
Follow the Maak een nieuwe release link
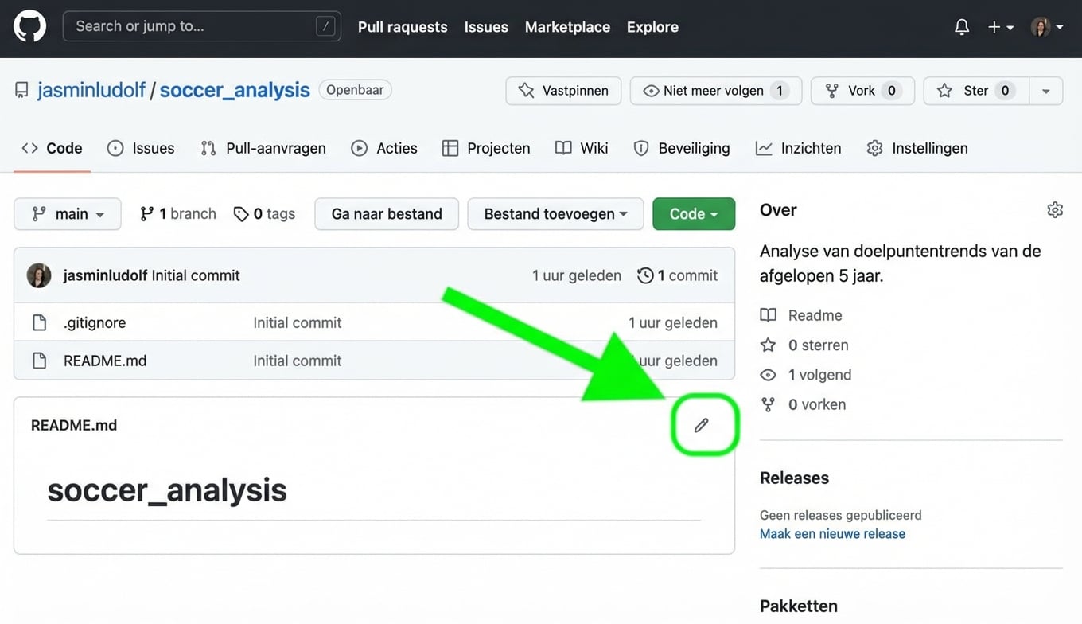click(x=832, y=534)
